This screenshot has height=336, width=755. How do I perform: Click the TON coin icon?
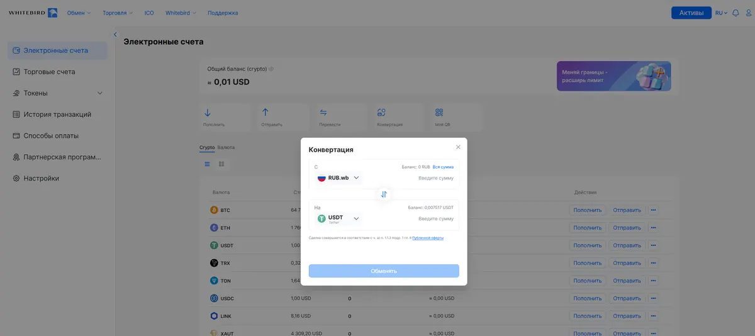pyautogui.click(x=214, y=281)
